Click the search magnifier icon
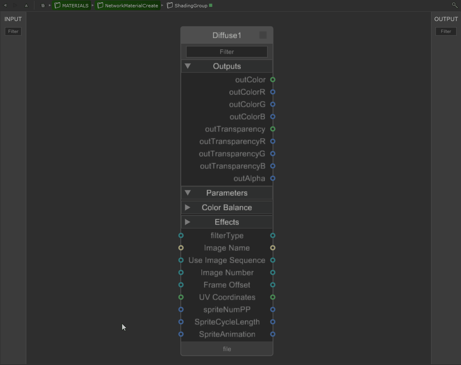461x365 pixels. 455,5
